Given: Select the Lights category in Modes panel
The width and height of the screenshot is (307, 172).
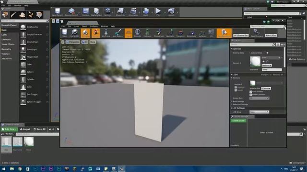Looking at the screenshot, I should point(4,35).
